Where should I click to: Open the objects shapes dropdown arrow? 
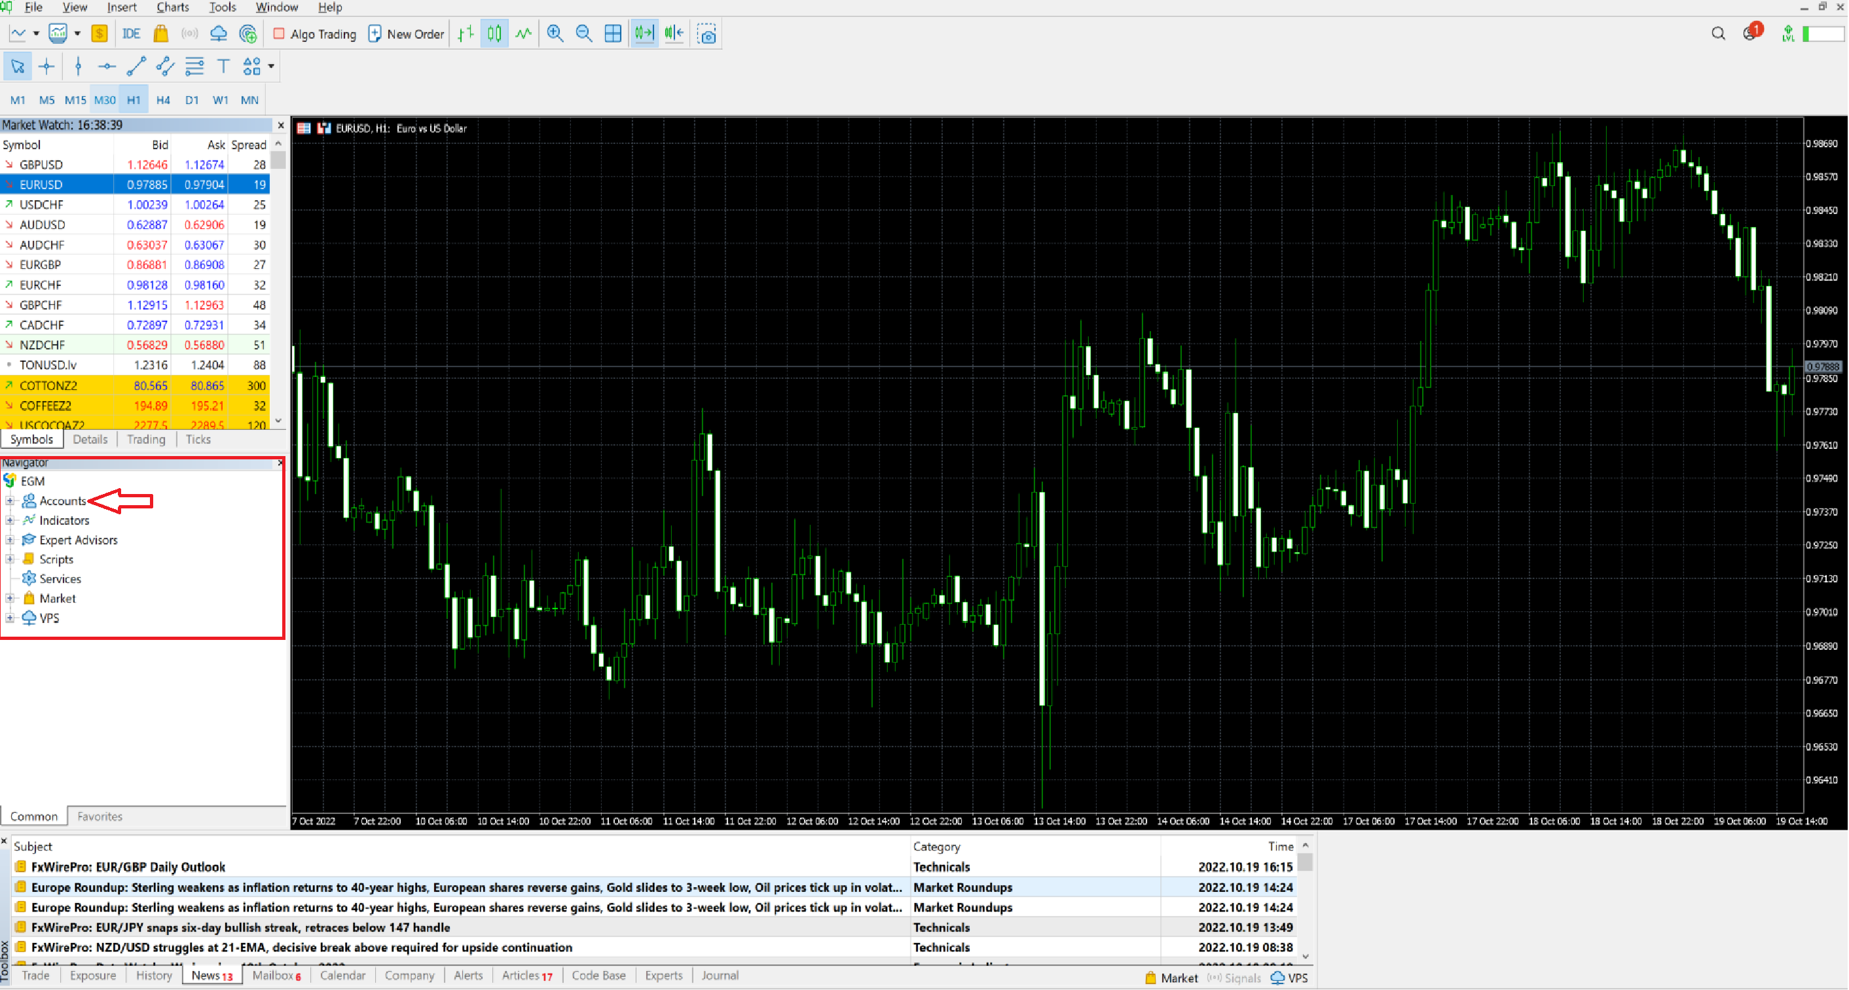point(271,67)
